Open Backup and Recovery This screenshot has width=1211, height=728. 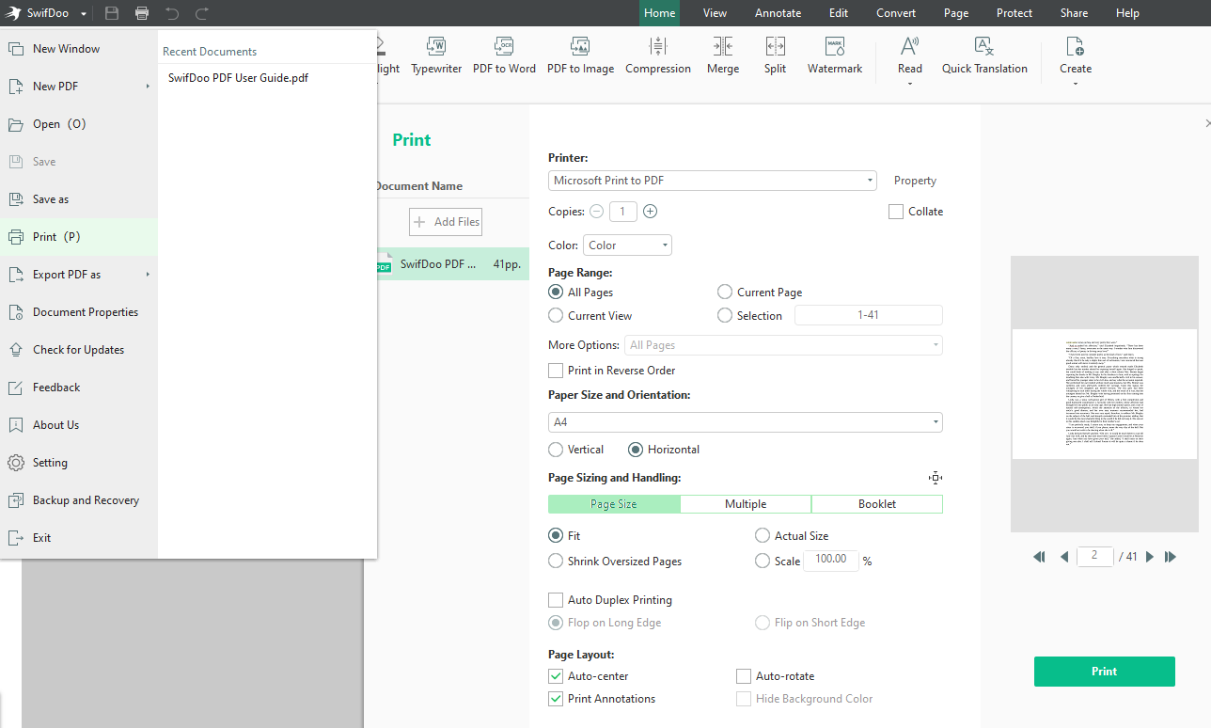79,500
